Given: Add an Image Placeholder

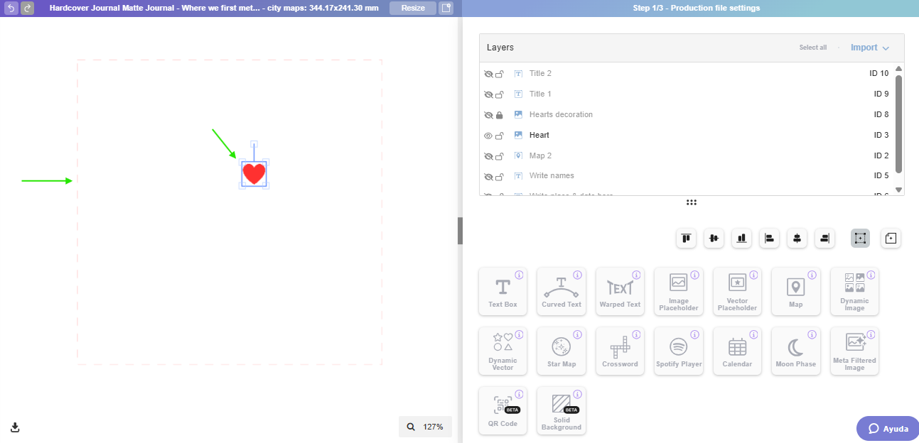Looking at the screenshot, I should pos(679,291).
